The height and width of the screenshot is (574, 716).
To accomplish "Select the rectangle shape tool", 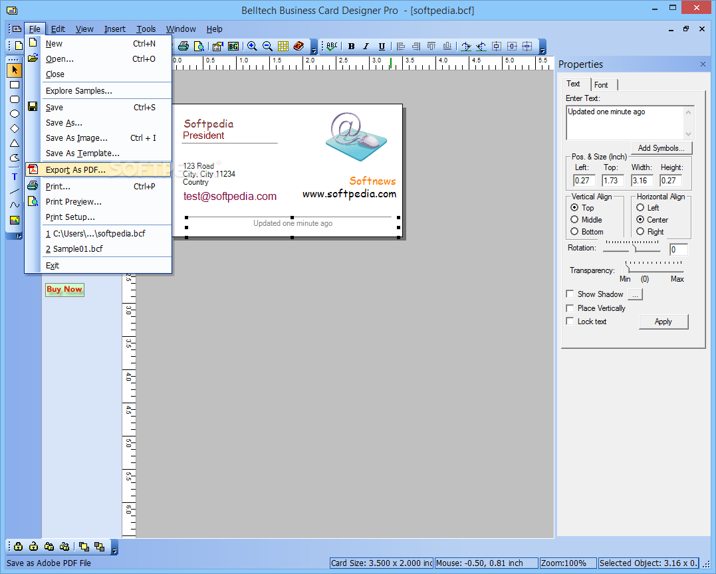I will pyautogui.click(x=15, y=85).
